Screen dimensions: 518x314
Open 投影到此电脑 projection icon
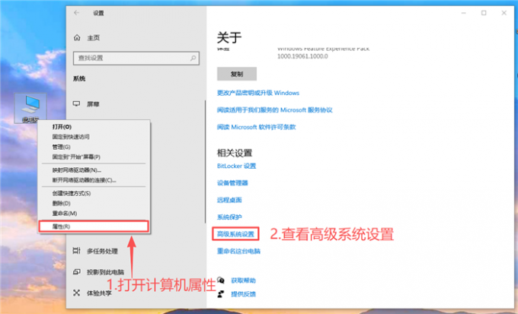tap(77, 272)
